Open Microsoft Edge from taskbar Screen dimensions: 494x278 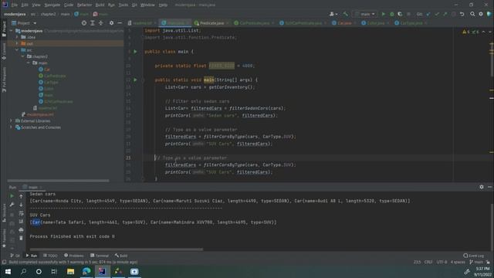coord(86,271)
